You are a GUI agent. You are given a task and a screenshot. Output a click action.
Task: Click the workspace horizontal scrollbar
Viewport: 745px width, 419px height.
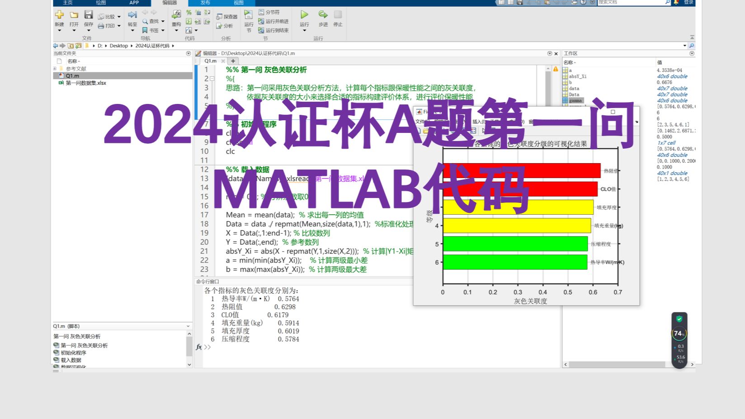coord(617,364)
